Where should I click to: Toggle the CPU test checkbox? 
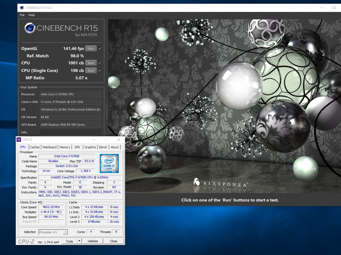click(100, 63)
